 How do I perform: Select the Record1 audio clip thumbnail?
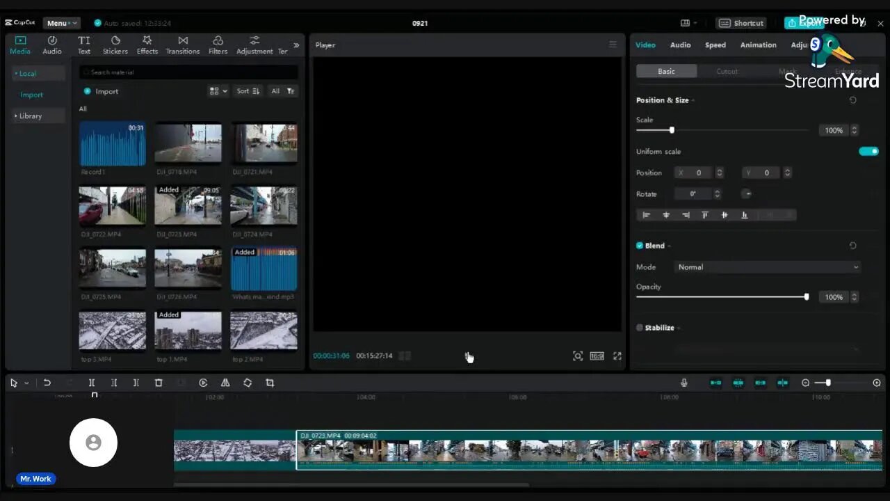(113, 145)
